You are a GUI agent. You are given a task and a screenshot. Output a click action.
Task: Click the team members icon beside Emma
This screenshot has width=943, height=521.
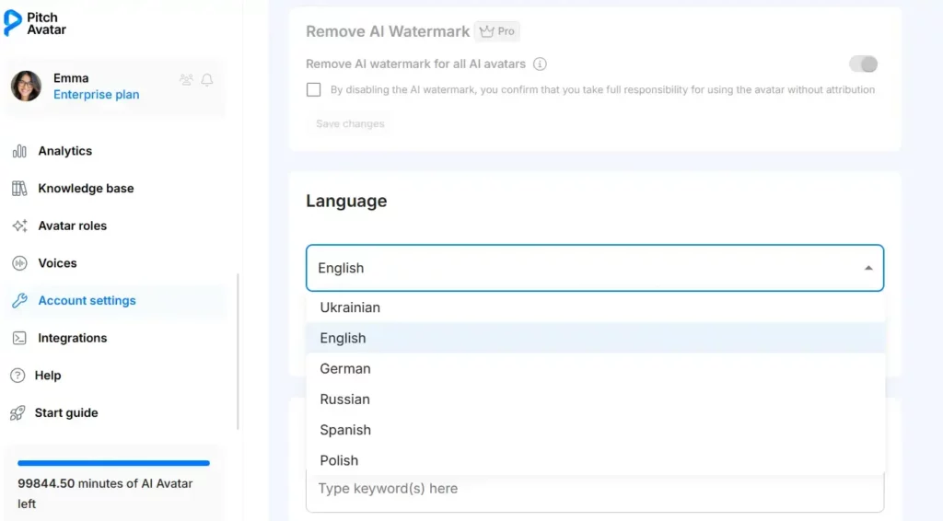click(x=187, y=80)
